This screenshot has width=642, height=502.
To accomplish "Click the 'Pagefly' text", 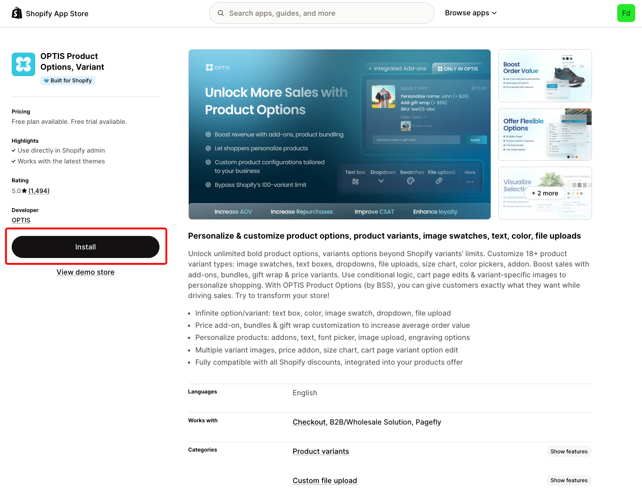I will pos(428,422).
